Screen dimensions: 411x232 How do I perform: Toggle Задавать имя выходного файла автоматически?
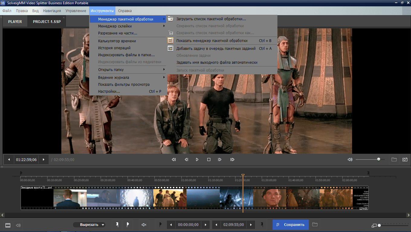click(217, 63)
